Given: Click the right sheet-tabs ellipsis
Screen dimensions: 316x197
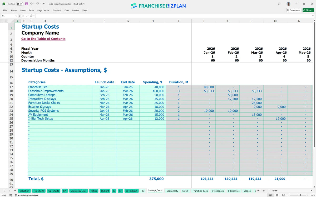Looking at the screenshot, I should [x=258, y=191].
